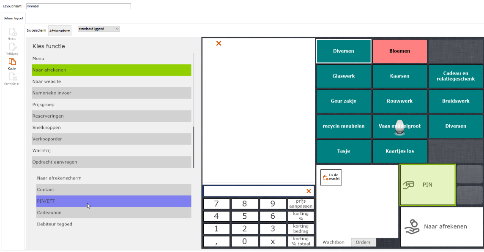Select the Bloemen category button
The image size is (484, 252).
coord(399,51)
